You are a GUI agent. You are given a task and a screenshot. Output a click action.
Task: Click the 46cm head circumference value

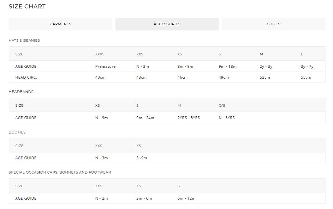coord(183,77)
